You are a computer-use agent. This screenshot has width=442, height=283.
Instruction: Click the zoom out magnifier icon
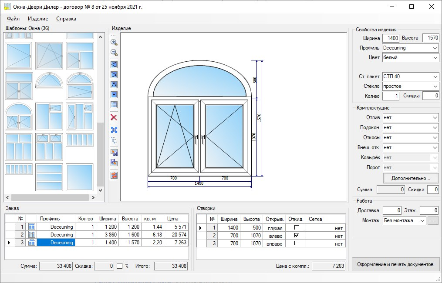pyautogui.click(x=114, y=53)
